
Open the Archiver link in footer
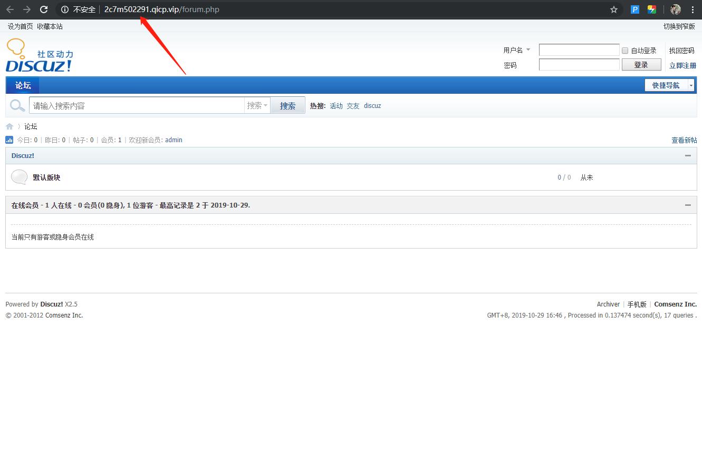[x=608, y=304]
